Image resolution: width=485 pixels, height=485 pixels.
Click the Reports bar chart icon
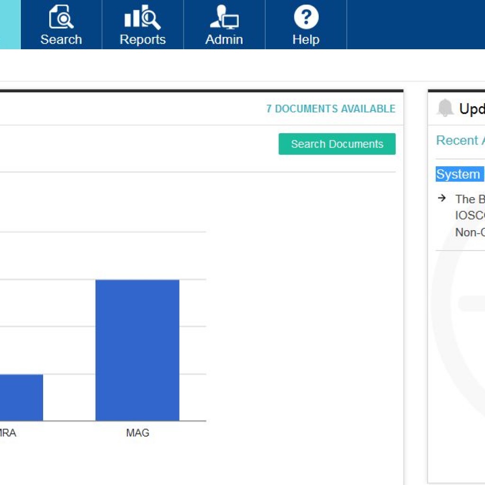(x=142, y=18)
